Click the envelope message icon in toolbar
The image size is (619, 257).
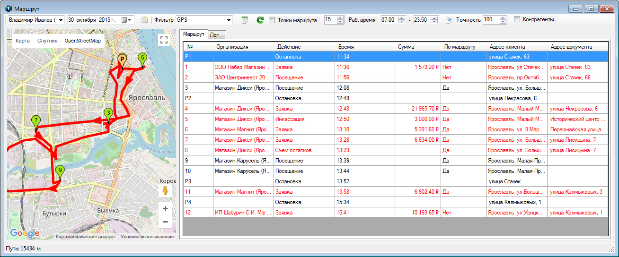coord(144,20)
